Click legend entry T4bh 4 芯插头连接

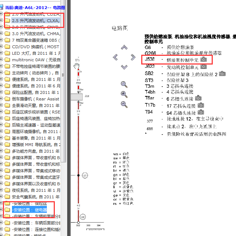coord(169,92)
